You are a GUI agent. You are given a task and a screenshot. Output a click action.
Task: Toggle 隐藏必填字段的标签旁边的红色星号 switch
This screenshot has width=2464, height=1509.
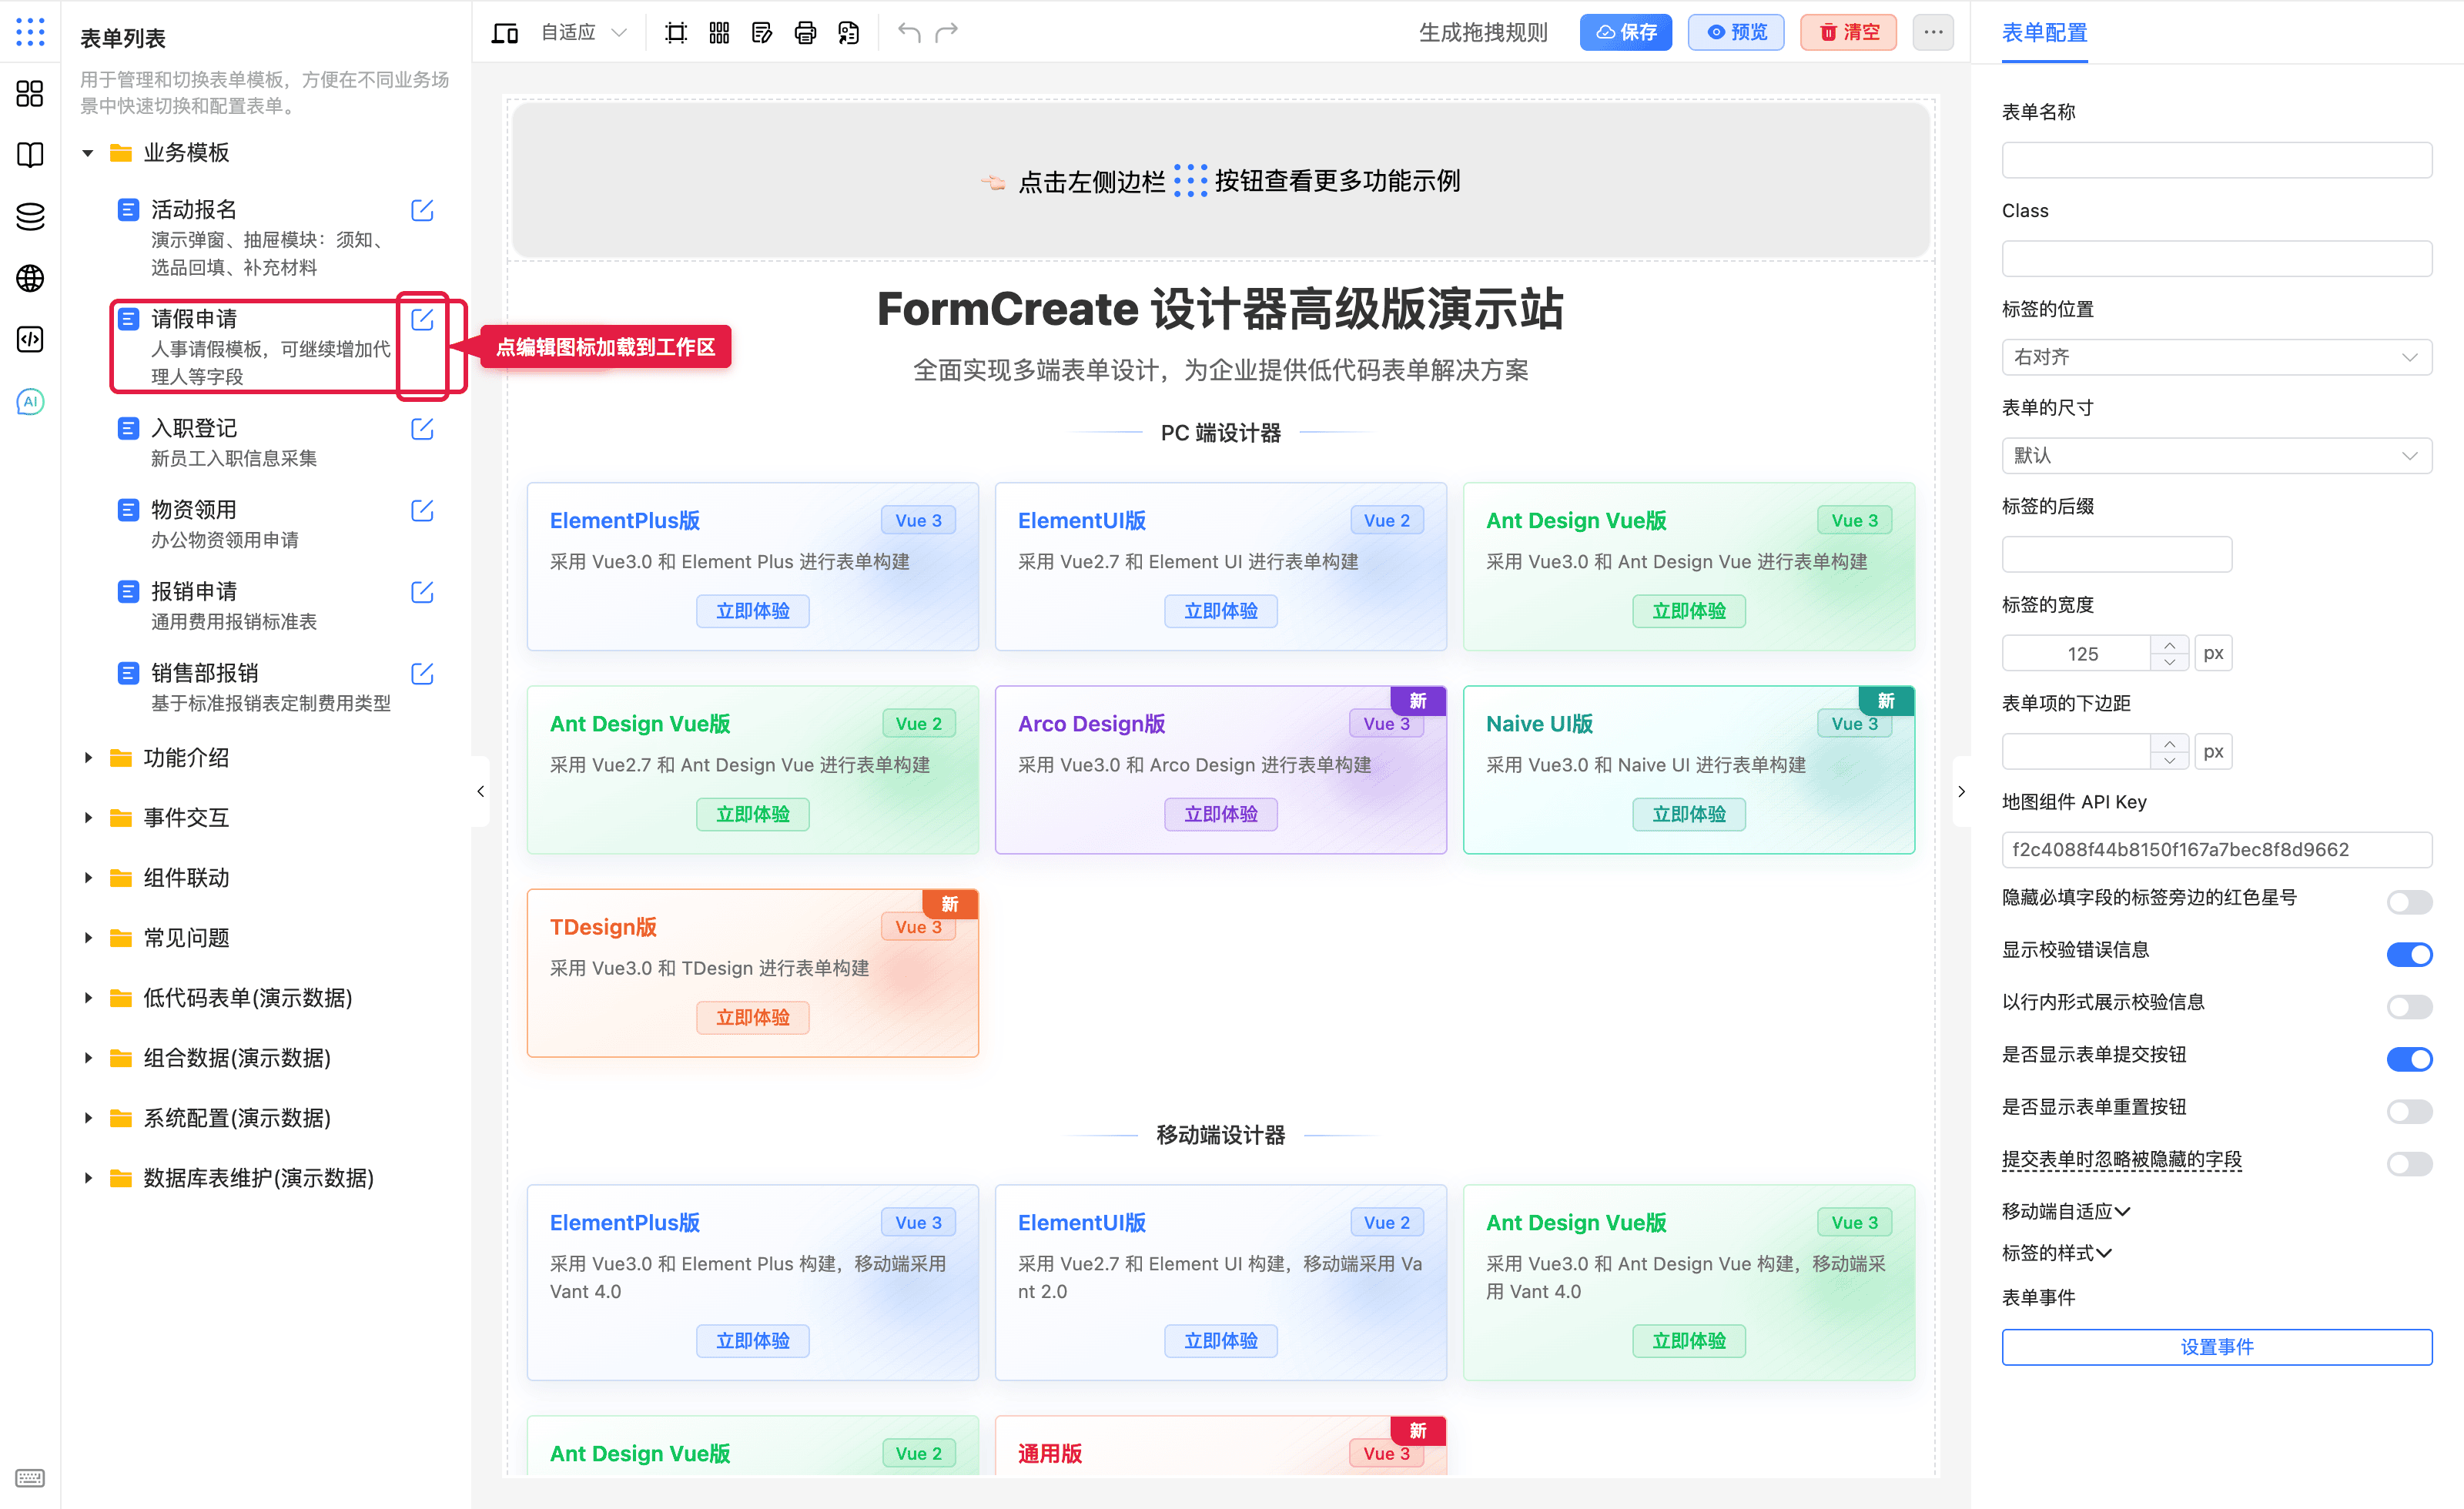click(x=2409, y=902)
